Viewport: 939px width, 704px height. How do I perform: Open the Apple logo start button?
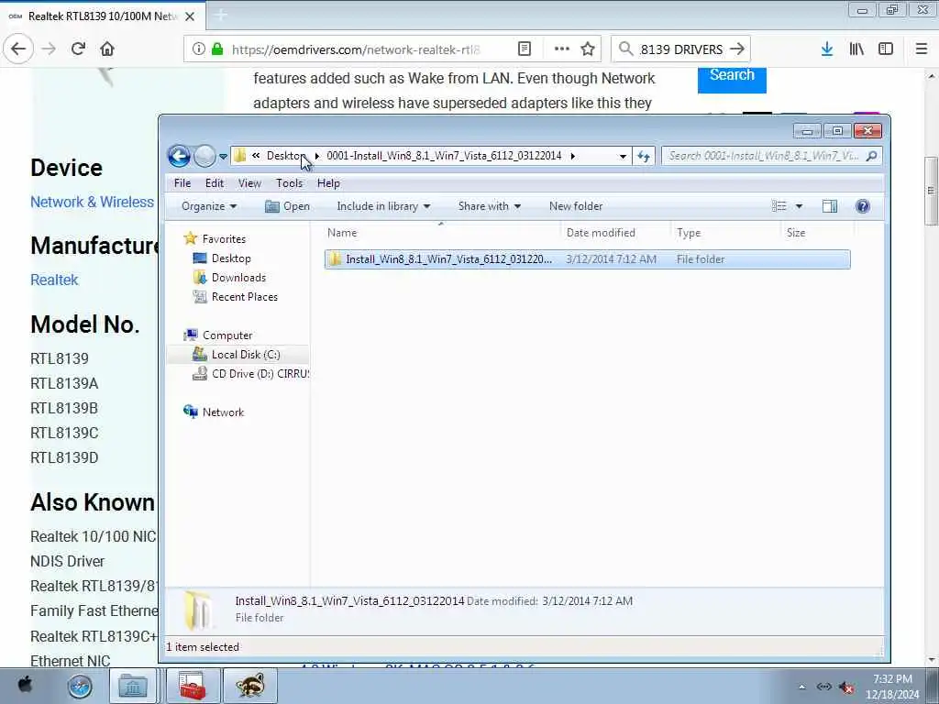(x=26, y=685)
